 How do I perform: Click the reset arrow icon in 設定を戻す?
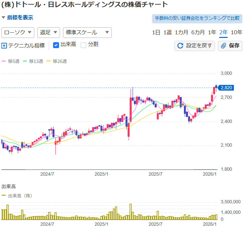pyautogui.click(x=180, y=46)
